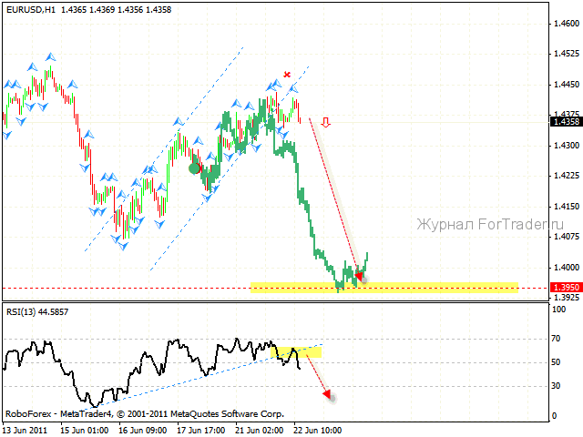This screenshot has height=437, width=583.
Task: Click the 1.4300 price axis label
Action: coord(567,146)
